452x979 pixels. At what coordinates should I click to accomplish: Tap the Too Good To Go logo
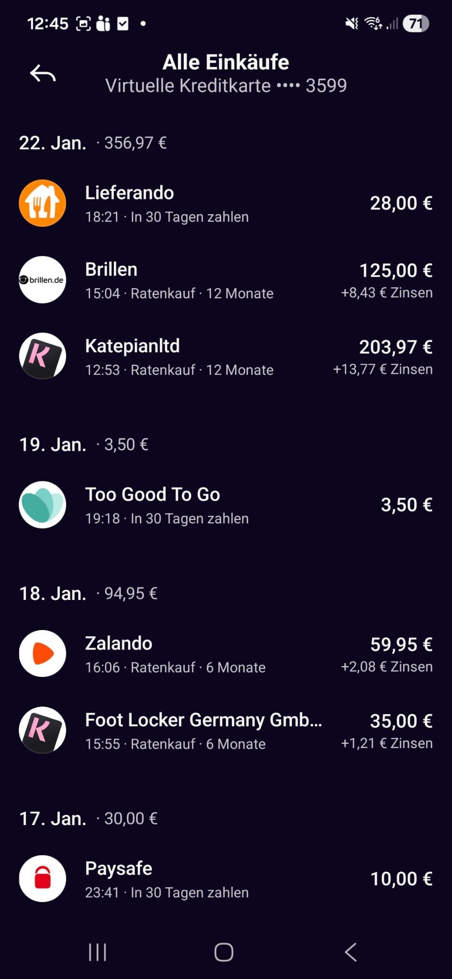click(43, 505)
